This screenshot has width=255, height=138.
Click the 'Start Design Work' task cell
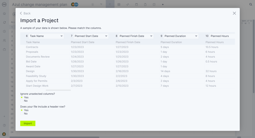[x=37, y=86]
